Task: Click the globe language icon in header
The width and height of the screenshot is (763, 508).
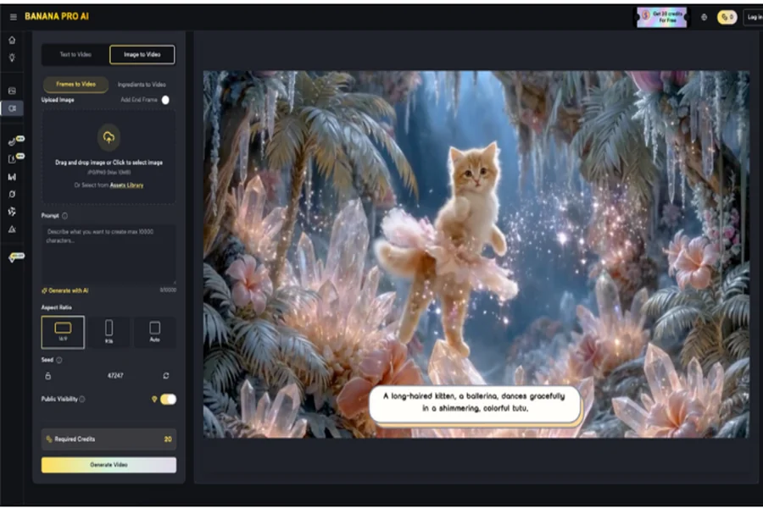Action: 704,17
